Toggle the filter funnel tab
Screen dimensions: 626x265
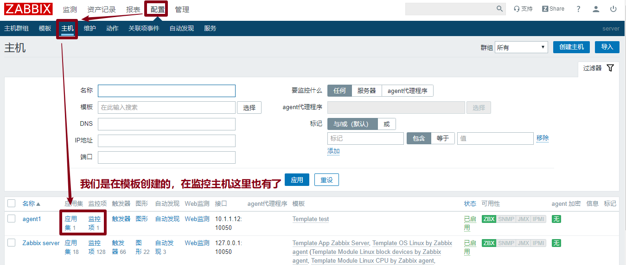[x=598, y=68]
